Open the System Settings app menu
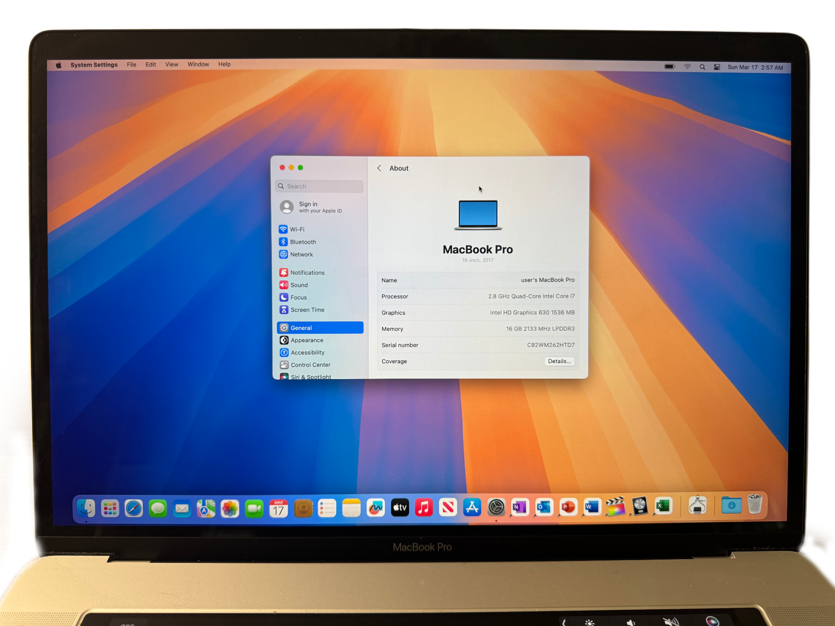This screenshot has width=835, height=626. click(94, 65)
